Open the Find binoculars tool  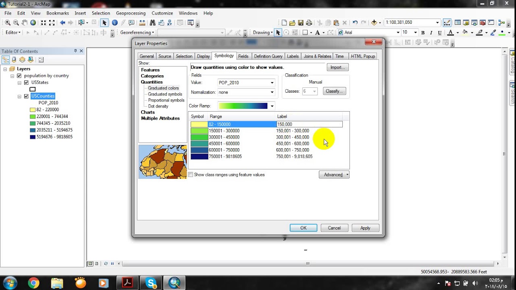[152, 23]
